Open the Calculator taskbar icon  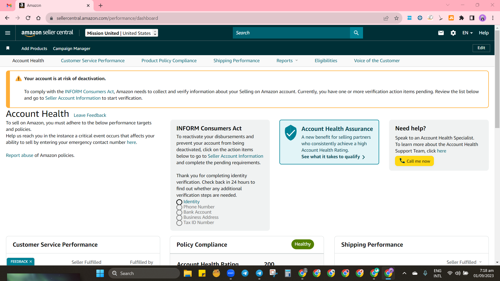pyautogui.click(x=288, y=273)
